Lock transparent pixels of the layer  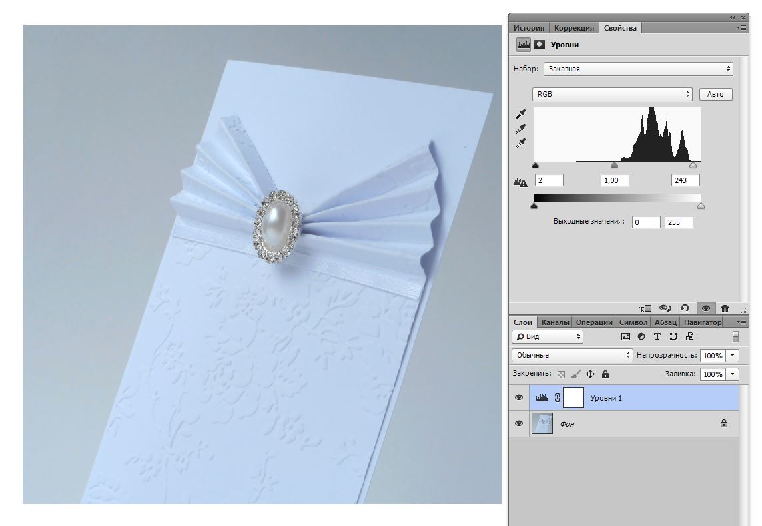562,374
